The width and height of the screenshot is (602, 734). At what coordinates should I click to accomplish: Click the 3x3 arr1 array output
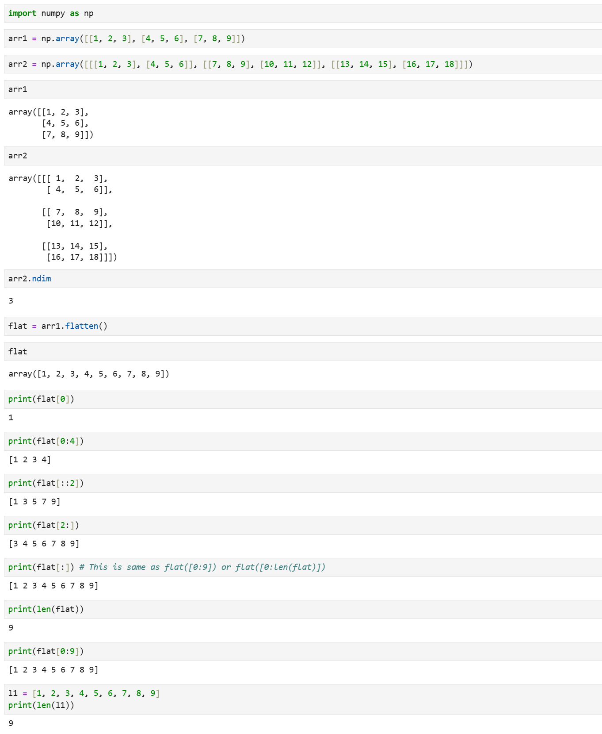tap(51, 123)
